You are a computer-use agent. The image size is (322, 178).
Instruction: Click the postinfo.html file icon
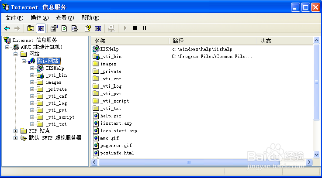[x=96, y=153]
